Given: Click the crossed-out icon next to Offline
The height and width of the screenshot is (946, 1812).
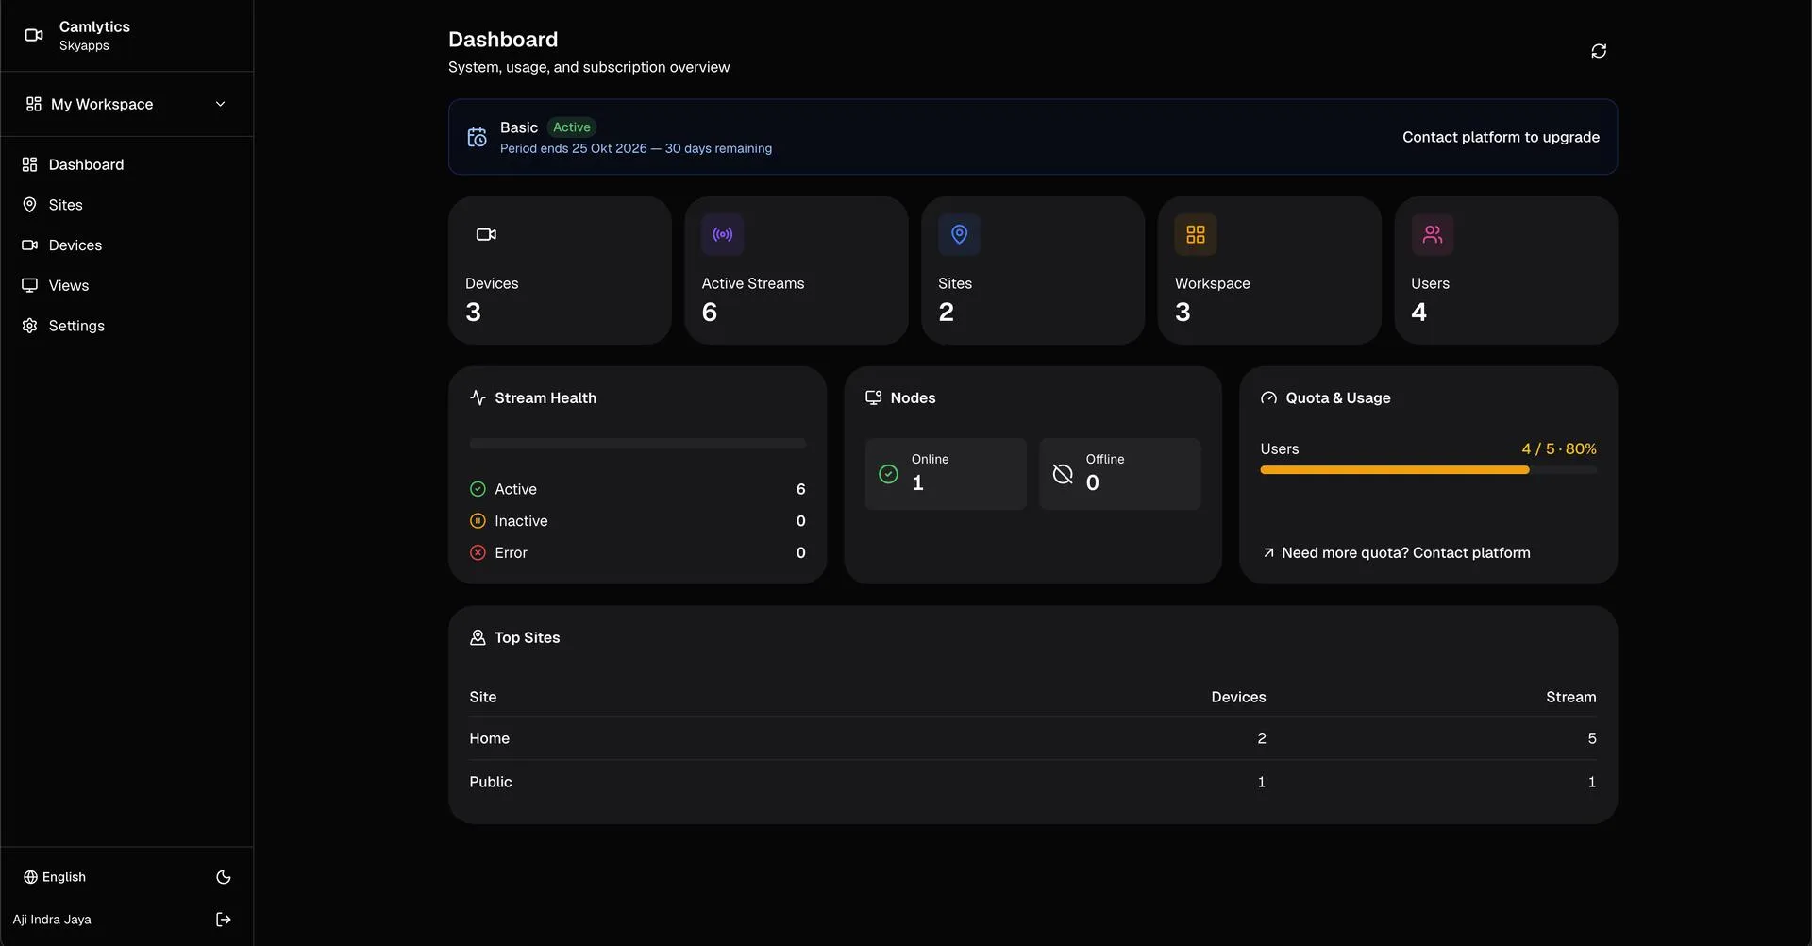Looking at the screenshot, I should tap(1063, 474).
